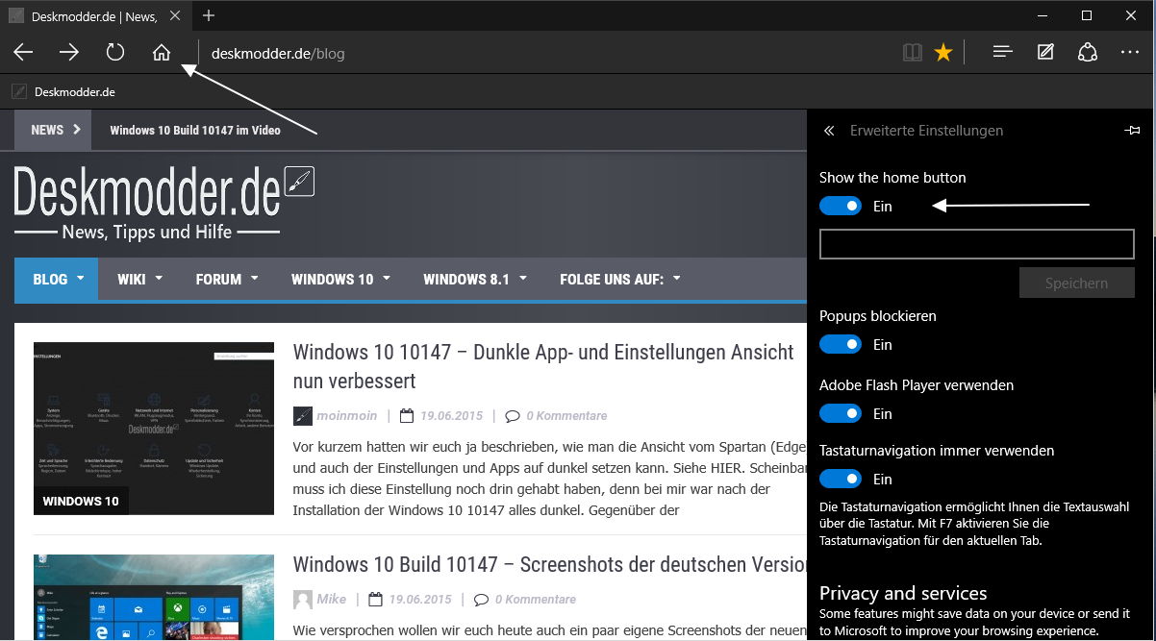Open Reading view book icon
The height and width of the screenshot is (641, 1156).
coord(913,53)
